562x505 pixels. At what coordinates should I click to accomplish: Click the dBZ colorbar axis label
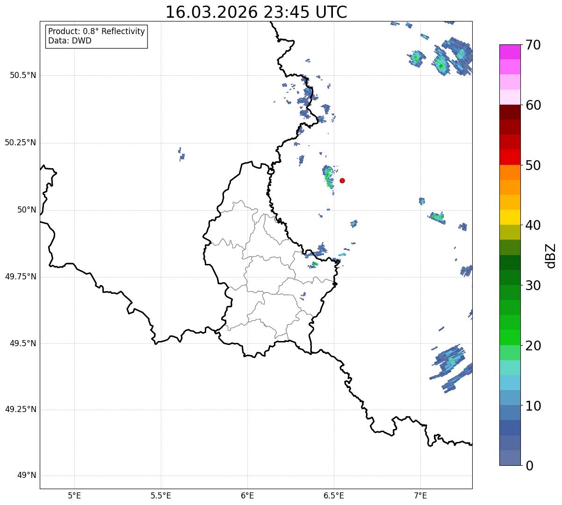[551, 255]
